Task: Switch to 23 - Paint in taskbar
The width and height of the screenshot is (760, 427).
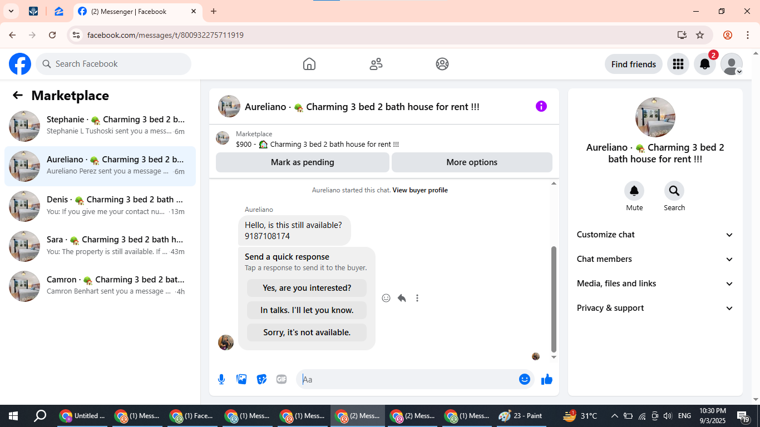Action: click(x=521, y=416)
